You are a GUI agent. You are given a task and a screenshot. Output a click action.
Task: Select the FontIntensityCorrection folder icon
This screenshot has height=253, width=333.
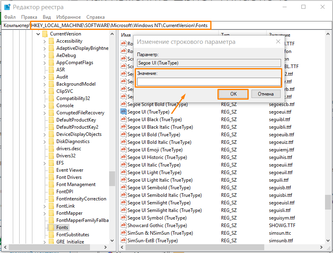click(51, 199)
